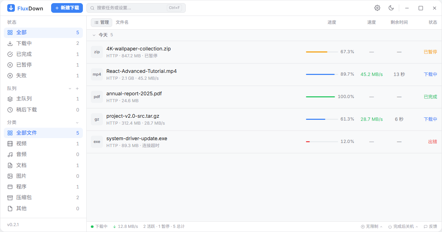
Task: Select the 下载中 sidebar filter
Action: click(x=43, y=43)
